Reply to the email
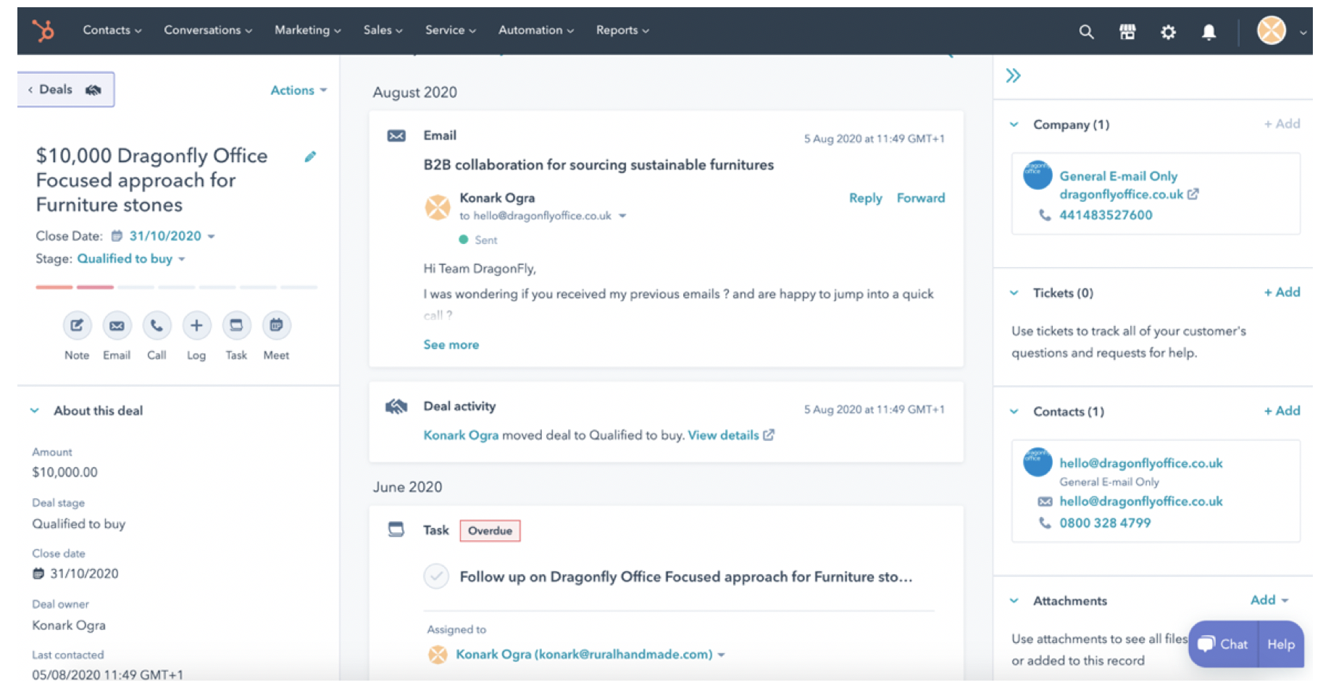1323x698 pixels. tap(865, 198)
